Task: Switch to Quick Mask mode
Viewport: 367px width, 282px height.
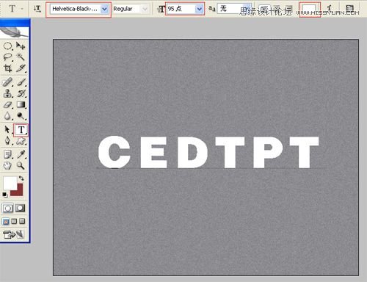Action: (x=21, y=209)
